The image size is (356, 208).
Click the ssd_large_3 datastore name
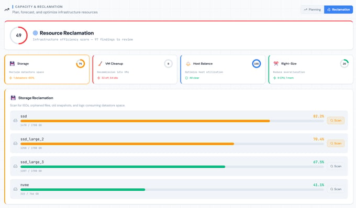pos(32,162)
